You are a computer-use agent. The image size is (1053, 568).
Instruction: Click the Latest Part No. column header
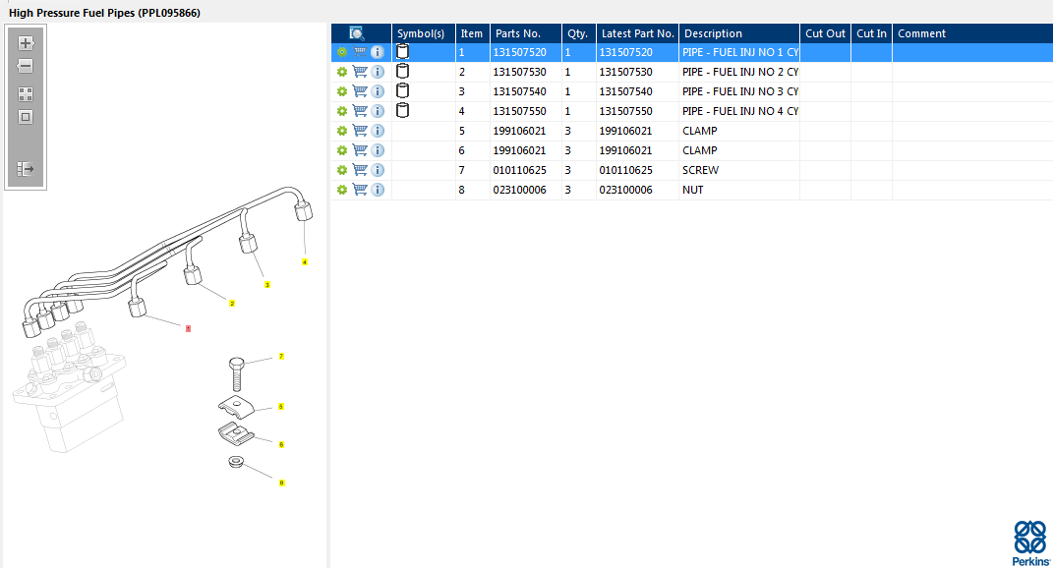click(x=637, y=33)
